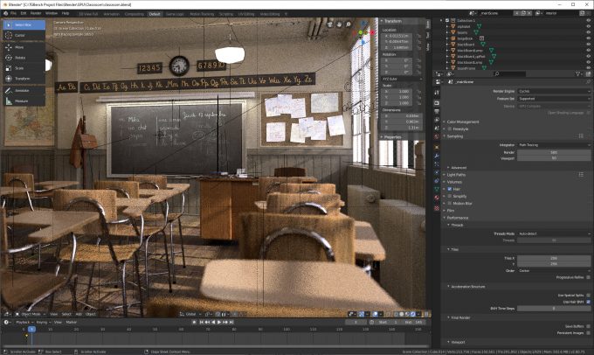This screenshot has width=594, height=355.
Task: Activate the Move tool
Action: tap(17, 48)
